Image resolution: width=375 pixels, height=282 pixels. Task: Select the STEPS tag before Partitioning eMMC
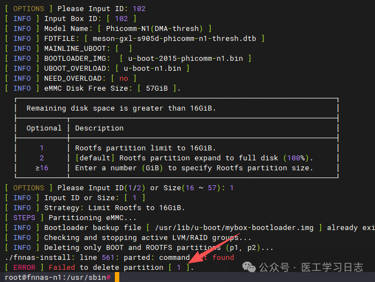click(x=24, y=218)
